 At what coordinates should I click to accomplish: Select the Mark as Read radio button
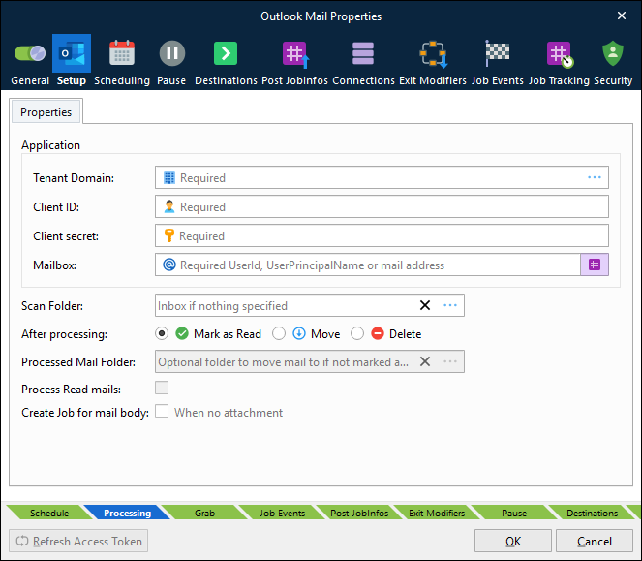click(162, 333)
